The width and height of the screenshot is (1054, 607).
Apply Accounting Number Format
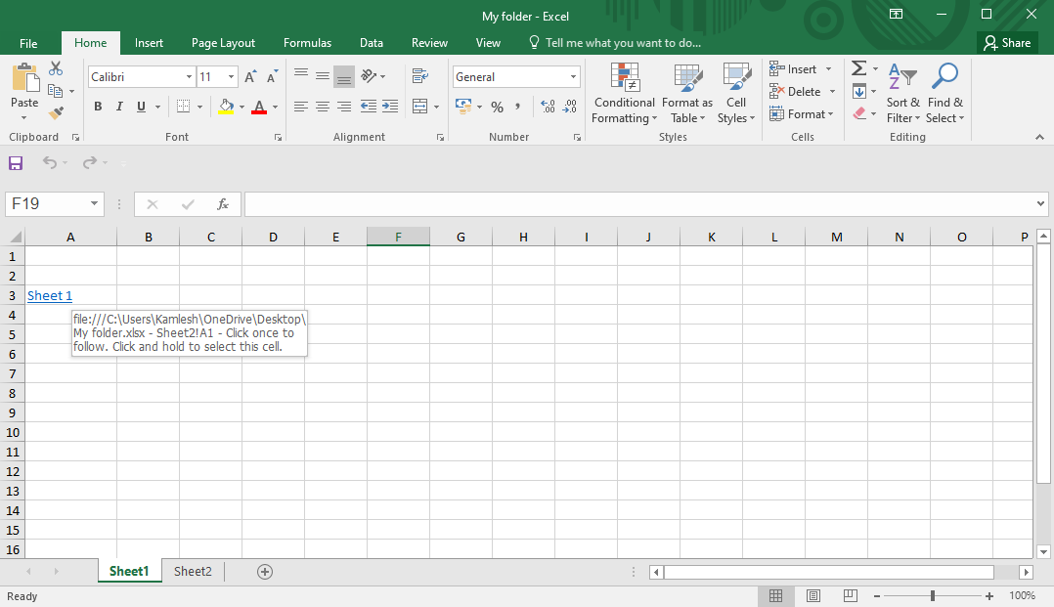pyautogui.click(x=463, y=107)
